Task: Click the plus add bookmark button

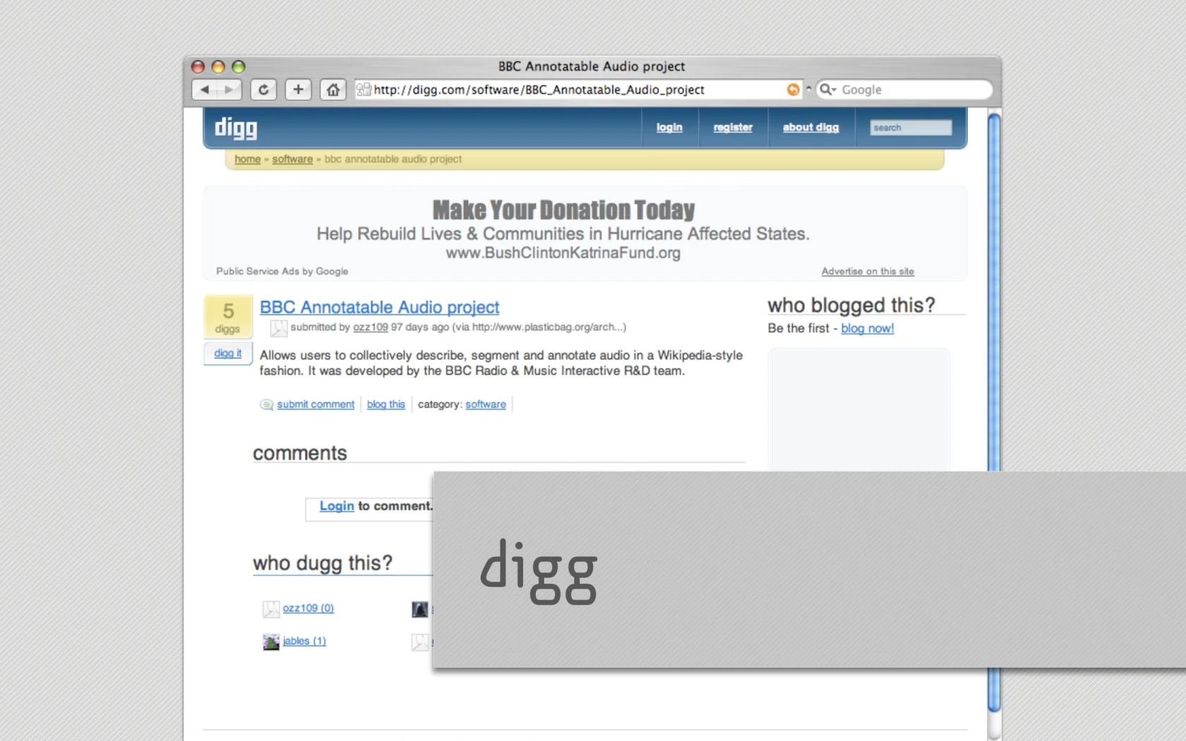Action: (x=299, y=90)
